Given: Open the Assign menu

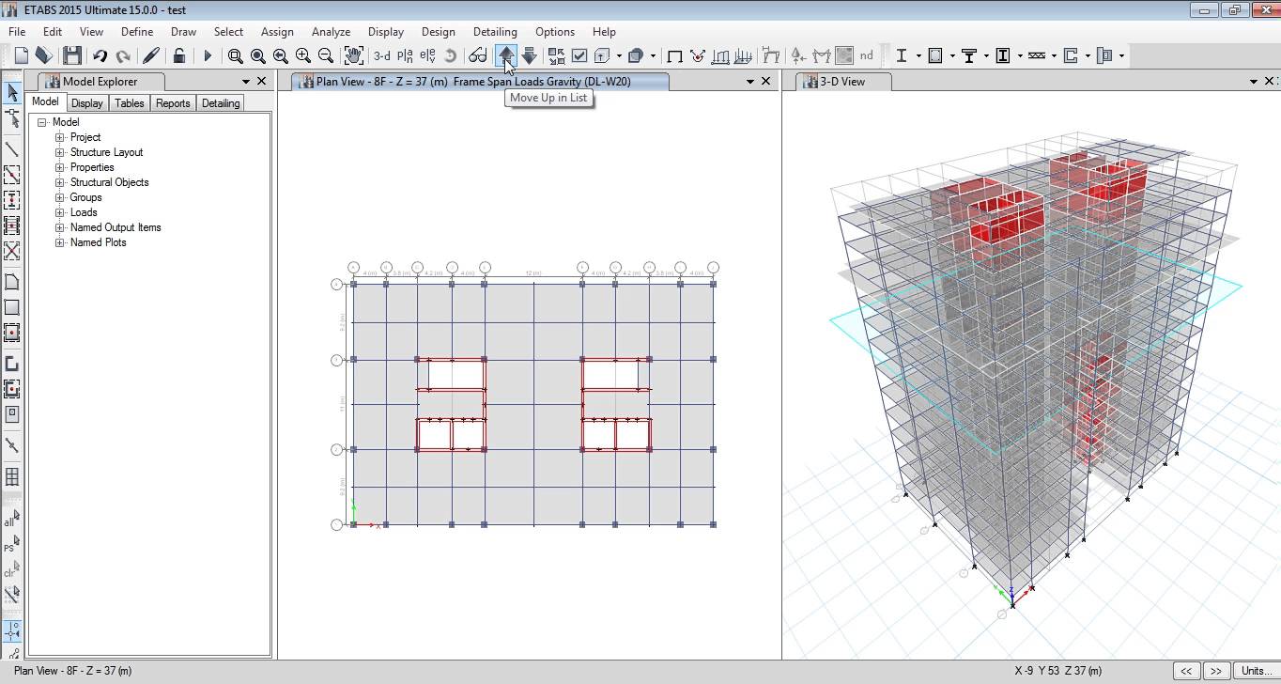Looking at the screenshot, I should click(277, 31).
